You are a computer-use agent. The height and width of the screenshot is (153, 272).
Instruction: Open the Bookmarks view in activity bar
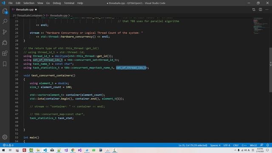(x=5, y=64)
